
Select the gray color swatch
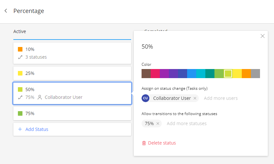click(x=255, y=74)
